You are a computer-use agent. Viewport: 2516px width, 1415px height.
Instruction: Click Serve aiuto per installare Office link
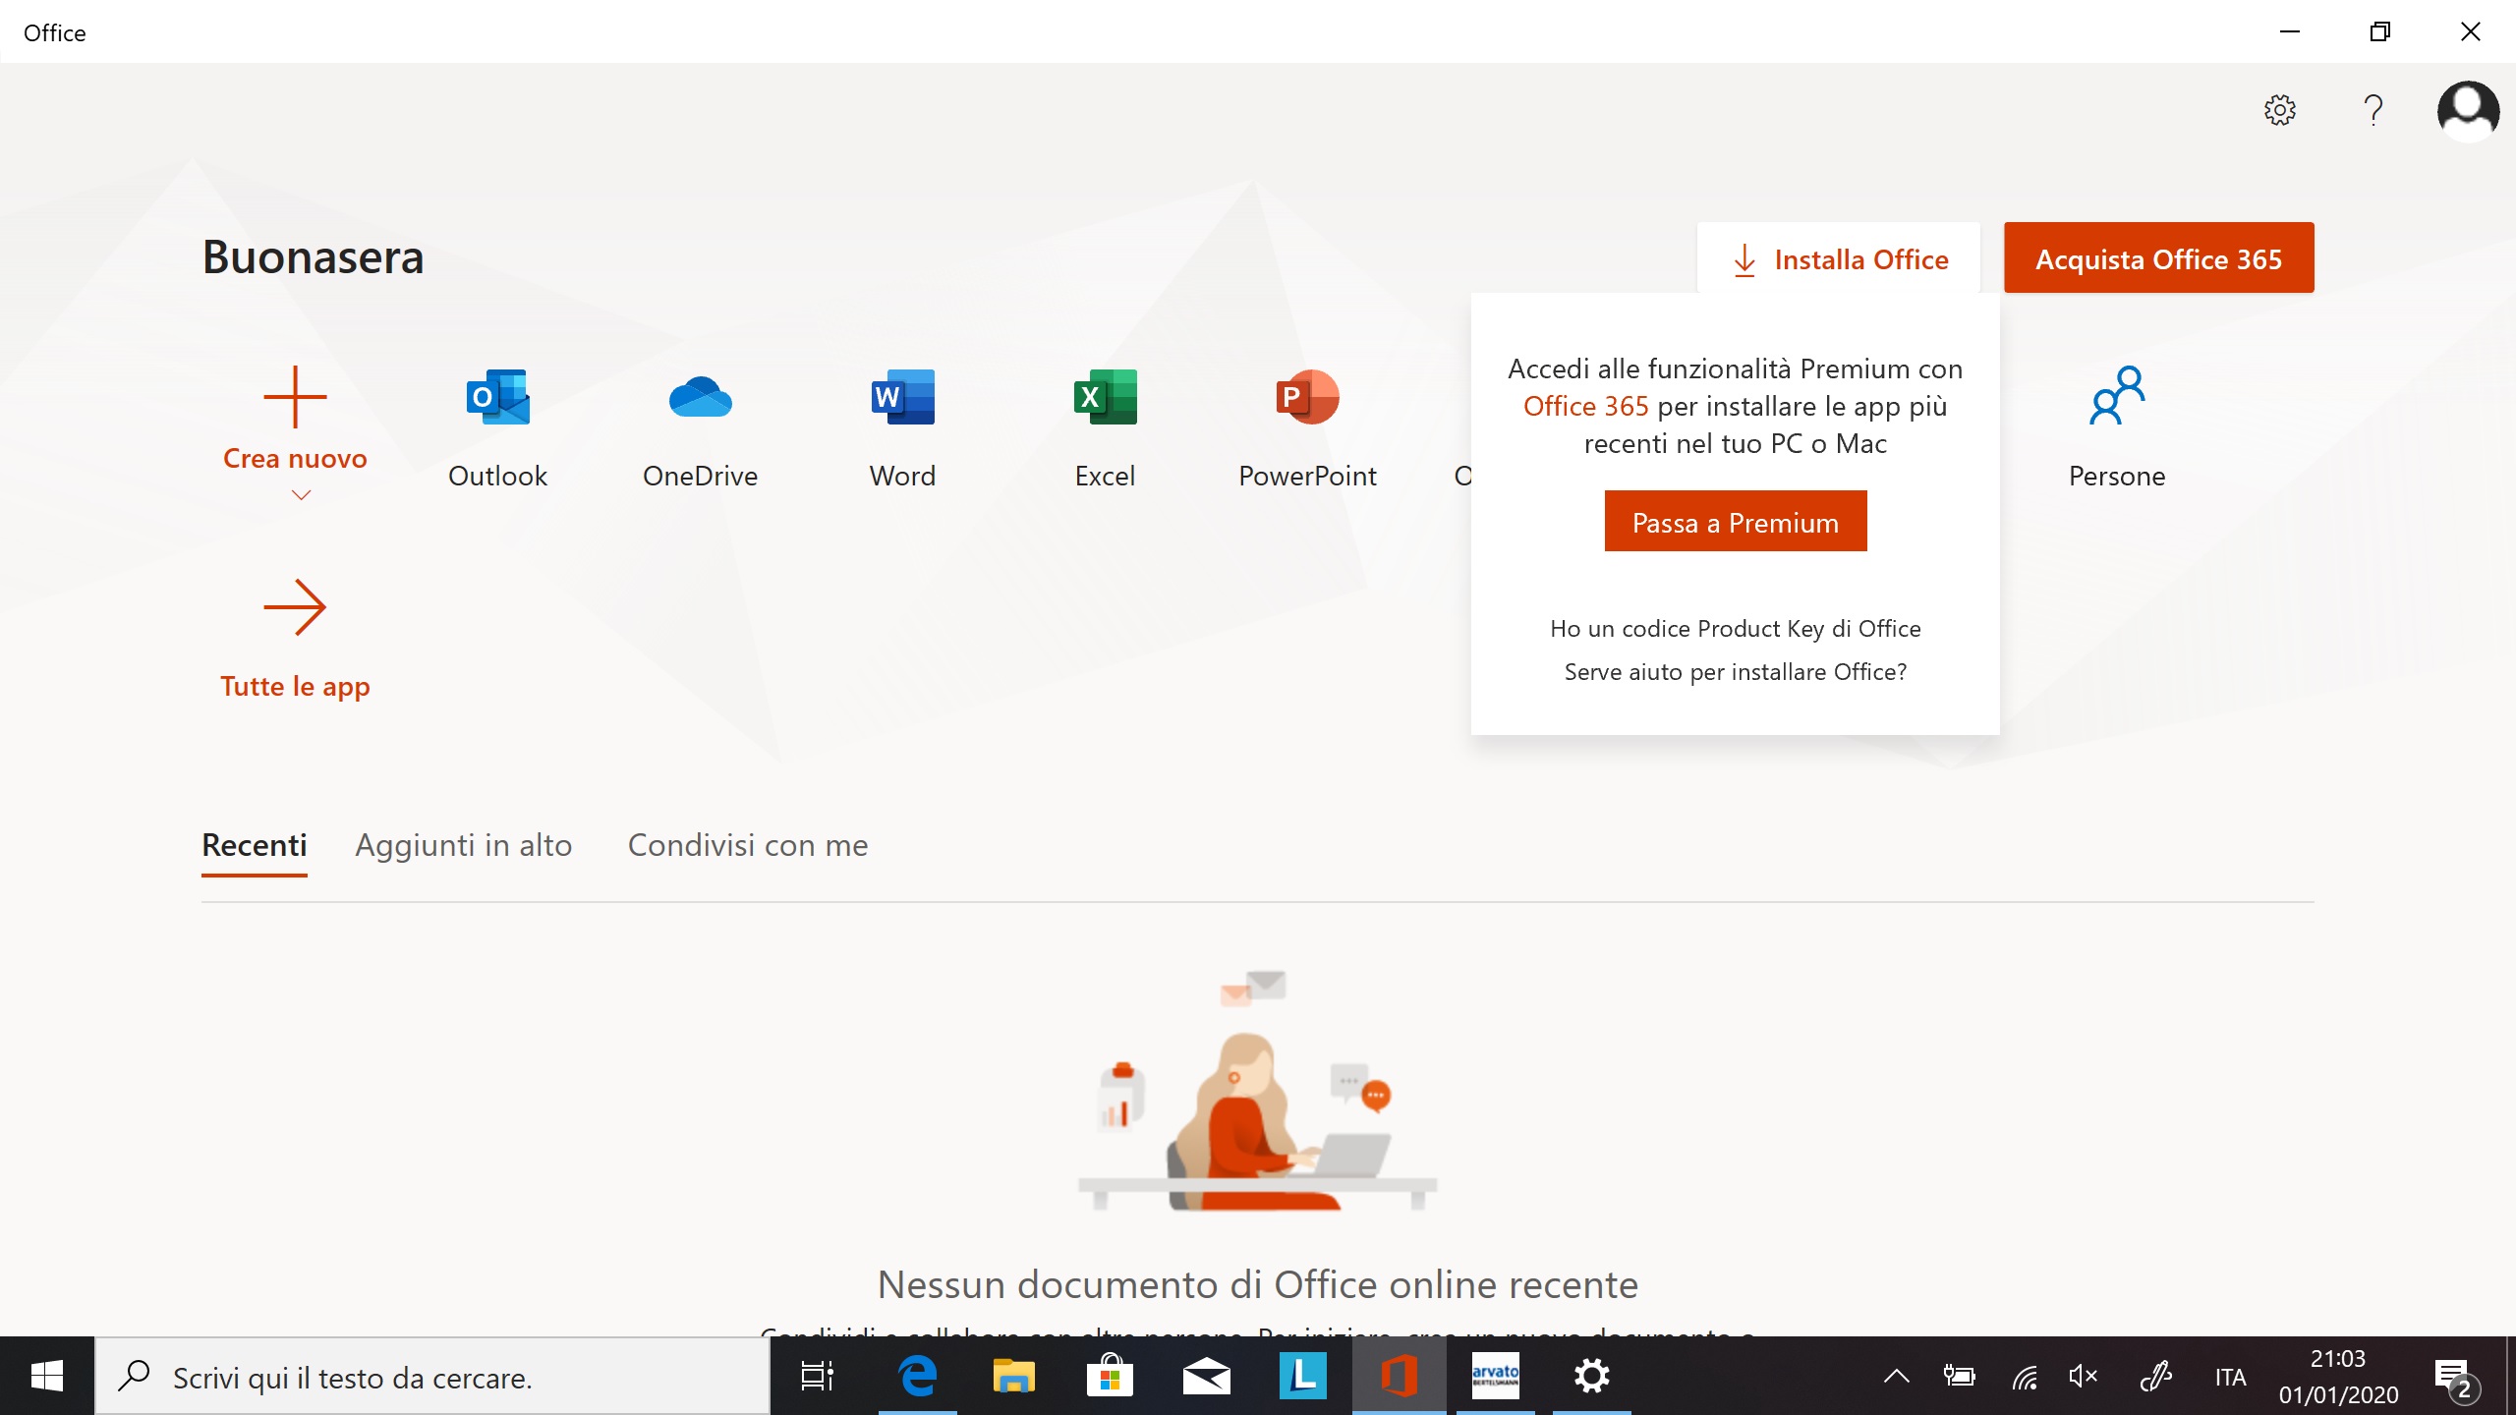(1737, 670)
